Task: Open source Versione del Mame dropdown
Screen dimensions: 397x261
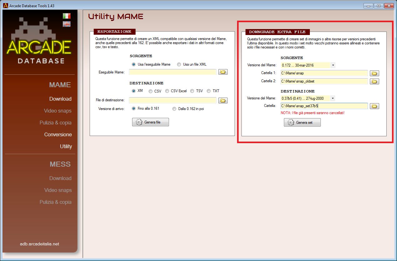Action: pyautogui.click(x=333, y=65)
